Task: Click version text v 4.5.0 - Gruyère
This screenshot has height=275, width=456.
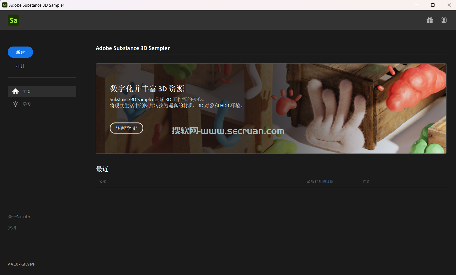Action: click(x=21, y=264)
